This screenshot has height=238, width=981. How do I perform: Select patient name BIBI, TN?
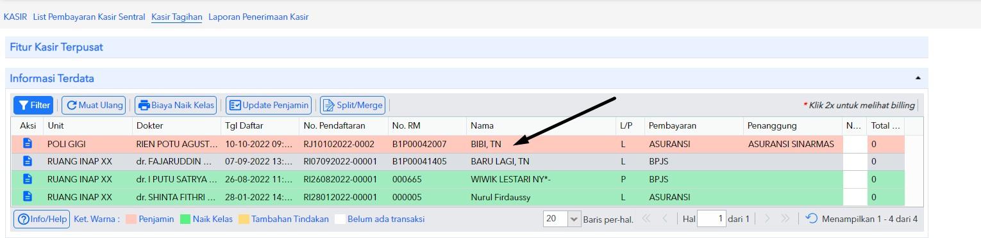[486, 144]
